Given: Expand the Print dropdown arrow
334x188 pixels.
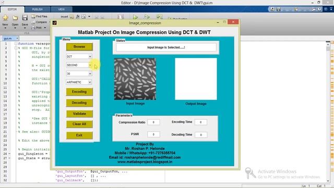Looking at the screenshot, I should (45, 28).
